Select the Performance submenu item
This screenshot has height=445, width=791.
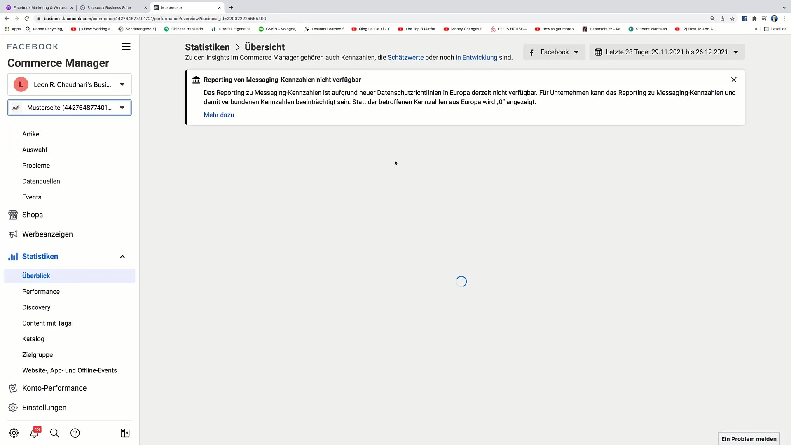coord(41,291)
